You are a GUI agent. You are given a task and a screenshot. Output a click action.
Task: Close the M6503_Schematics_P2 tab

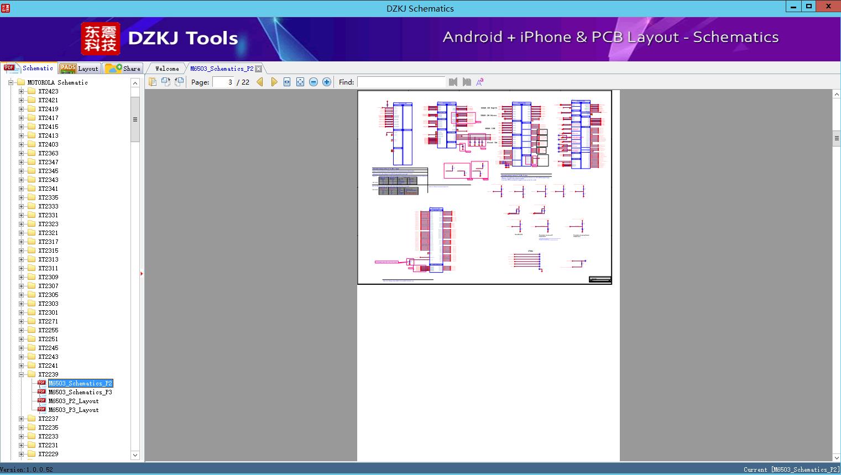click(259, 69)
